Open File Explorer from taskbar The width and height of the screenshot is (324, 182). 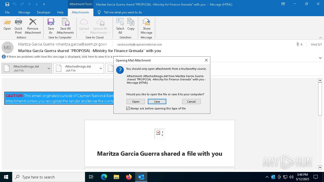click(x=116, y=177)
